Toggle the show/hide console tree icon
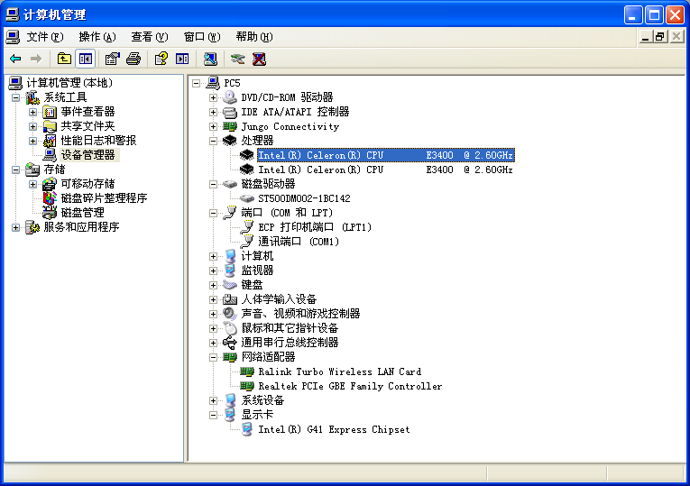 pos(86,59)
